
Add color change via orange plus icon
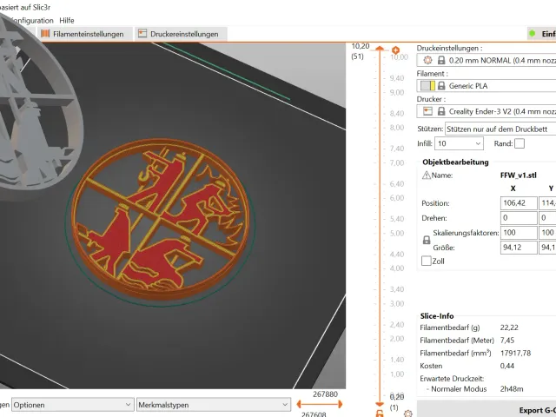click(x=396, y=50)
